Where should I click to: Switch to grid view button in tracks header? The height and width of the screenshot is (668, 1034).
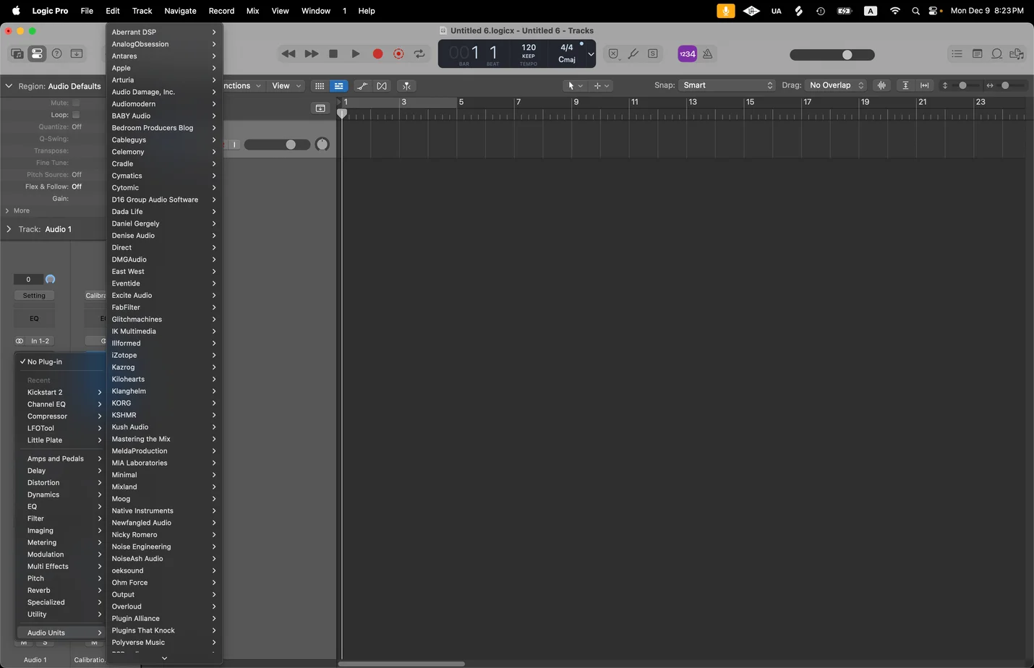tap(319, 85)
